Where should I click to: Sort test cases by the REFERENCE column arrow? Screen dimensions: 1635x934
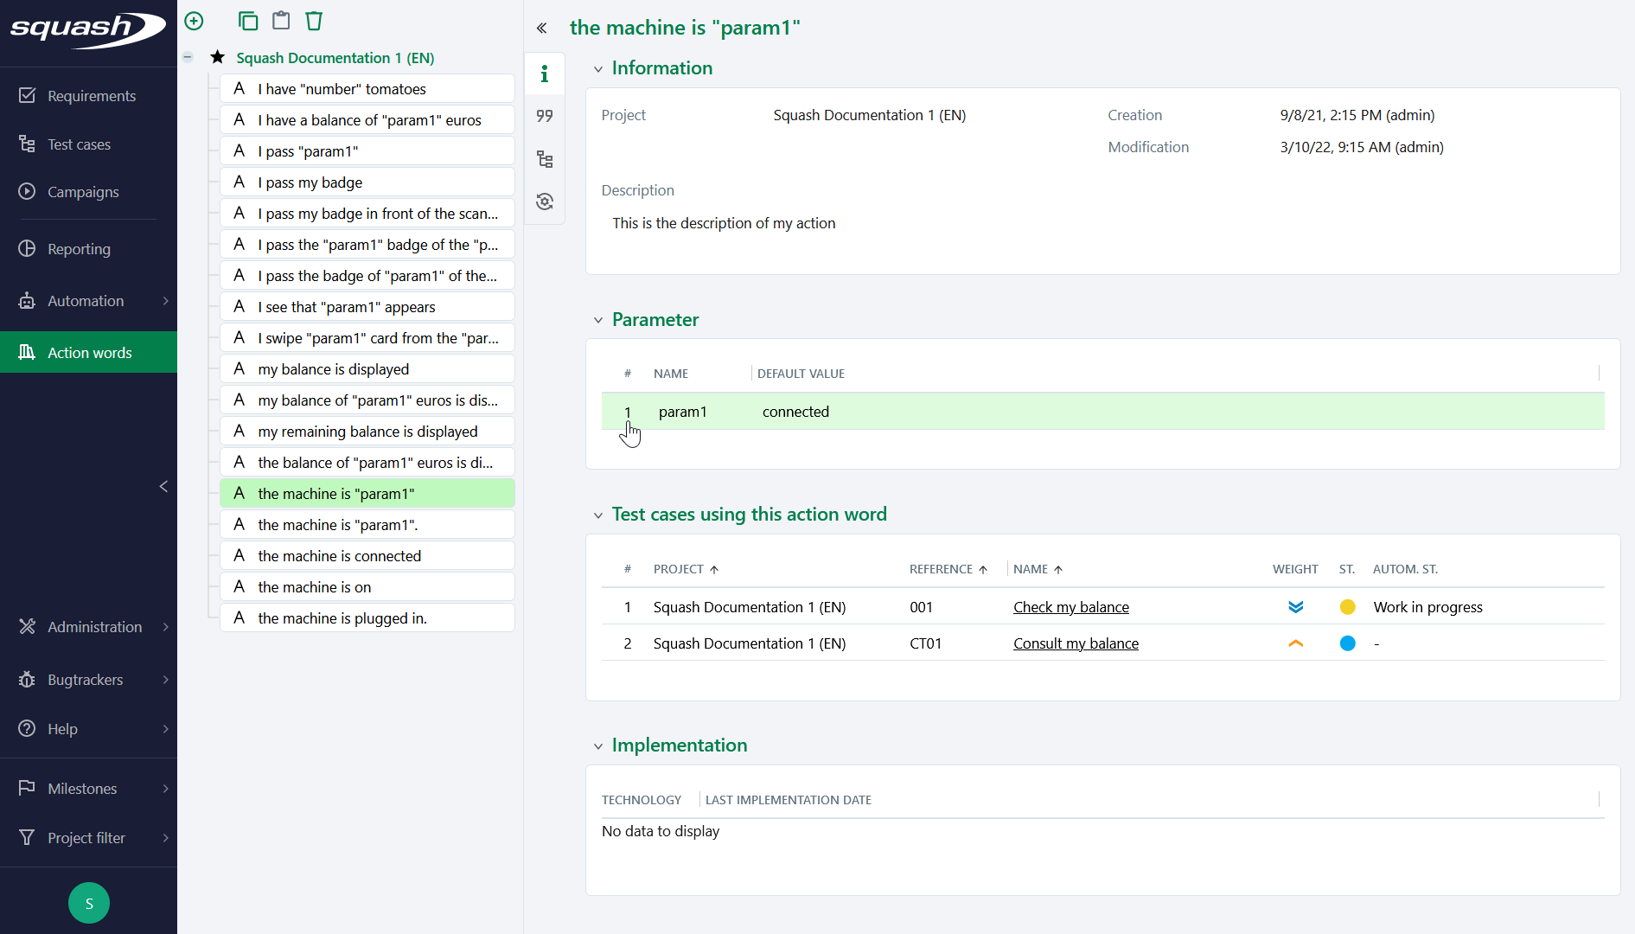point(983,569)
